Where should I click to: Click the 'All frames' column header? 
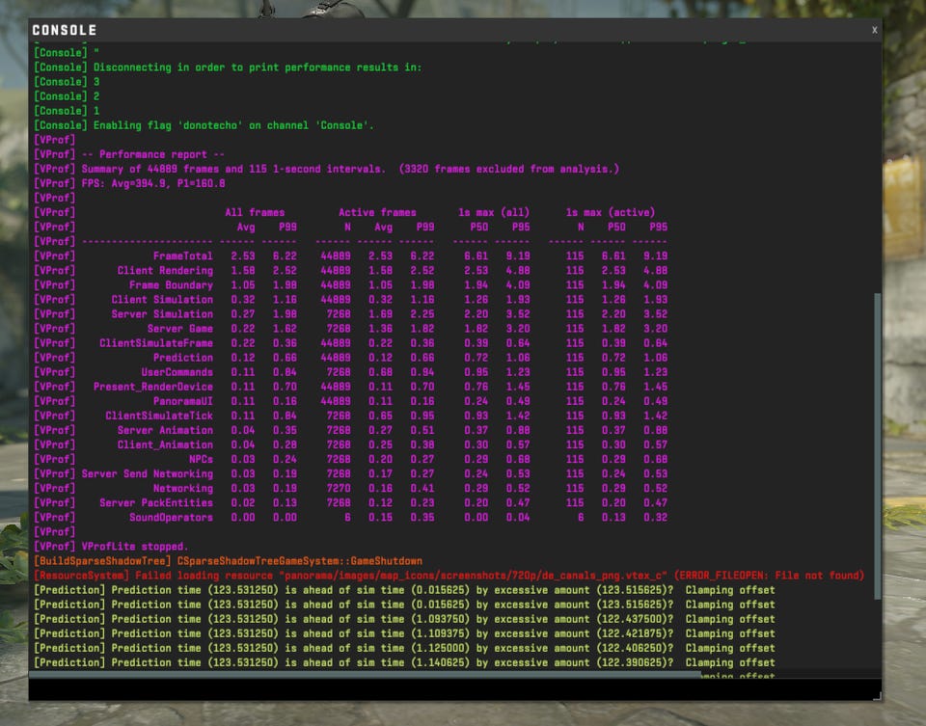pyautogui.click(x=255, y=212)
